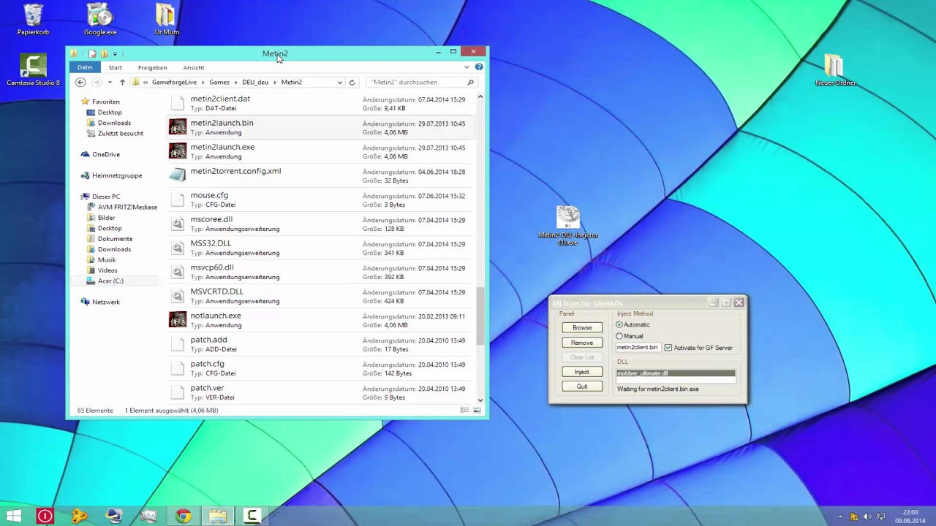Image resolution: width=936 pixels, height=526 pixels.
Task: Select Dieser PC in the navigation pane
Action: tap(105, 197)
